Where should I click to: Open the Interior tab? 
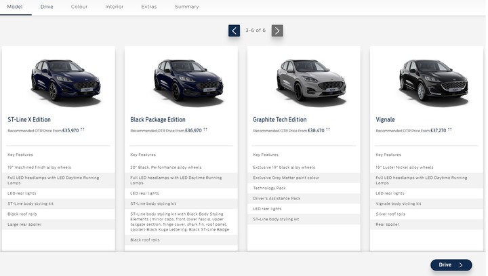[115, 7]
